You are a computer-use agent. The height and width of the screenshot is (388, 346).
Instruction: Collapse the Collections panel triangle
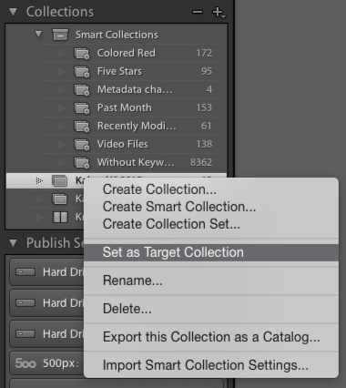point(13,12)
